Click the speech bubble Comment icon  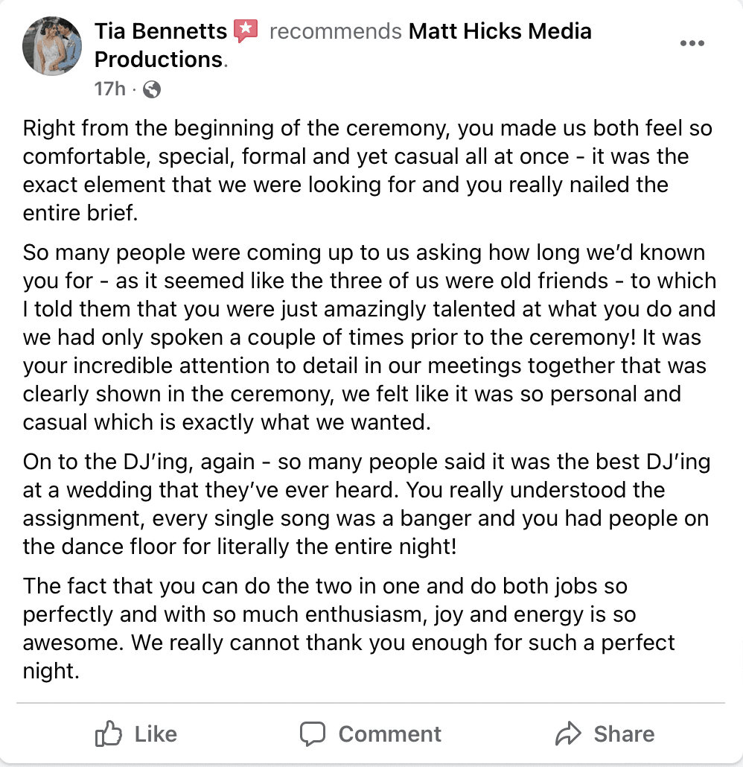tap(313, 734)
